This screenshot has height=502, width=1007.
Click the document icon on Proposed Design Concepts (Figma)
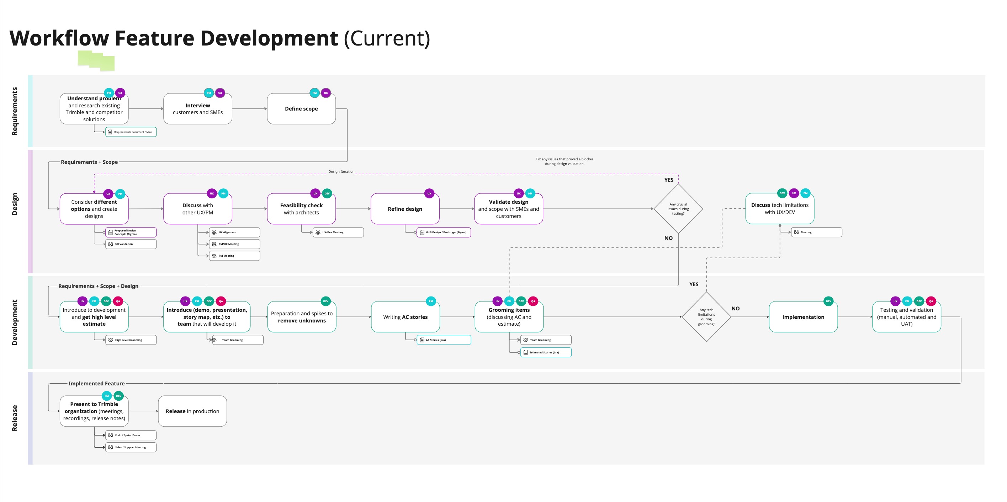point(110,232)
